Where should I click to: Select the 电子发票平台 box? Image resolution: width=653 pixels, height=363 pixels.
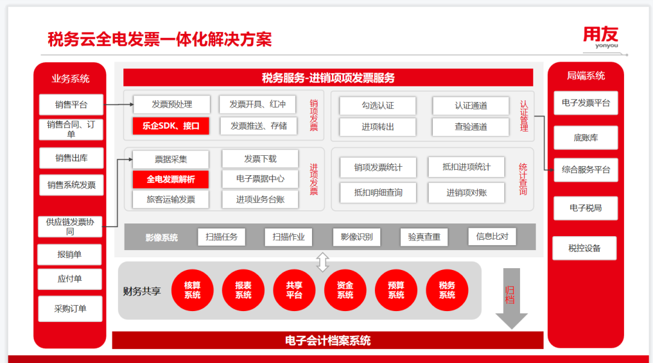[585, 103]
